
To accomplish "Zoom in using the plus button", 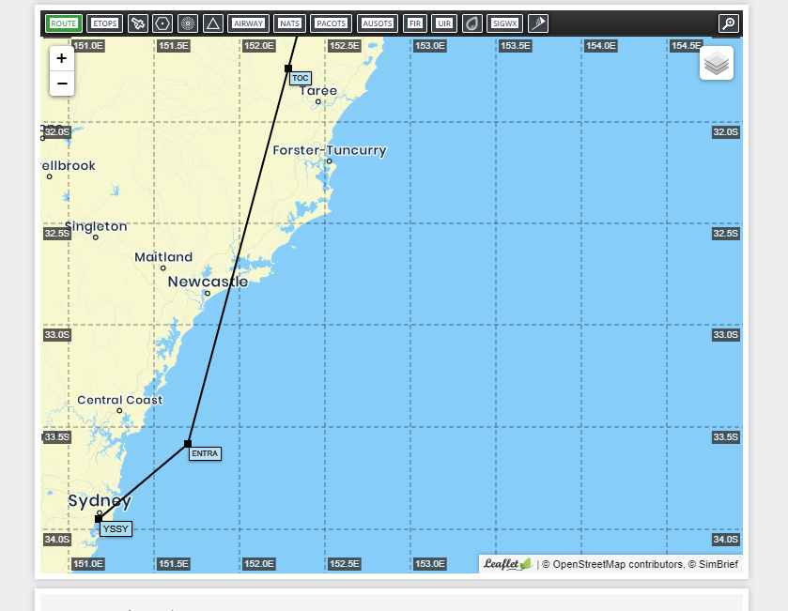I will 61,58.
